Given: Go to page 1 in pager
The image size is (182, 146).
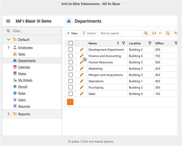Looking at the screenshot, I should (70, 102).
